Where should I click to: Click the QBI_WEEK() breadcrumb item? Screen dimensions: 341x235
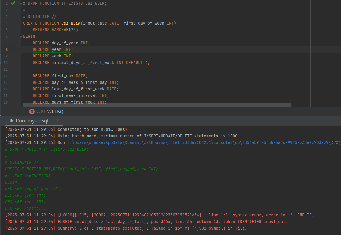click(x=50, y=111)
